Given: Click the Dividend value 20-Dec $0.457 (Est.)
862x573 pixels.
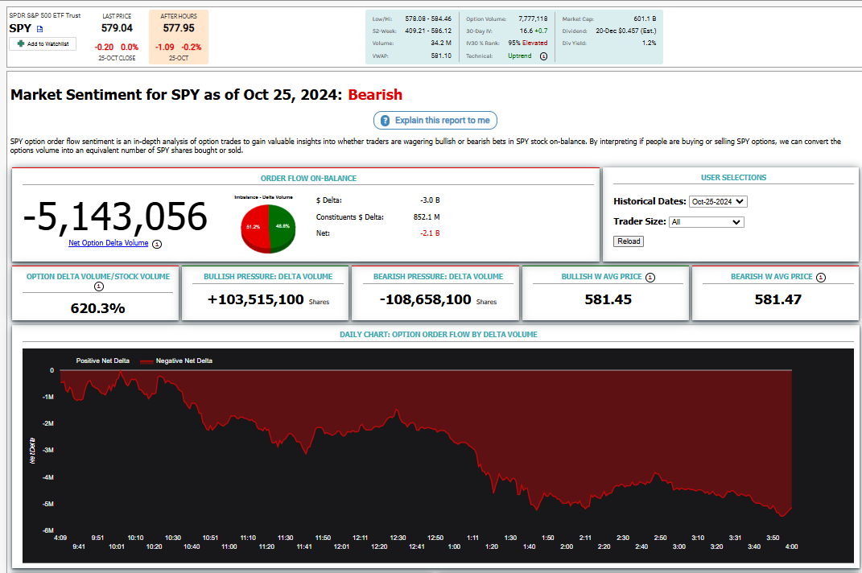Looking at the screenshot, I should click(626, 31).
